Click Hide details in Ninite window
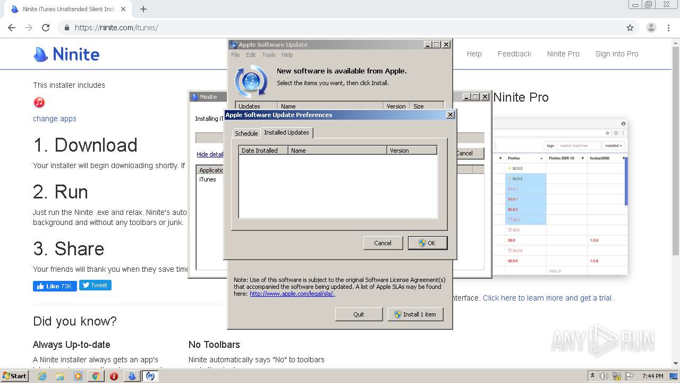The width and height of the screenshot is (680, 383). [210, 154]
